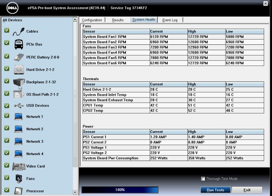Select the Hard Drive 2-1-2 icon
Image resolution: width=272 pixels, height=196 pixels.
coord(19,70)
